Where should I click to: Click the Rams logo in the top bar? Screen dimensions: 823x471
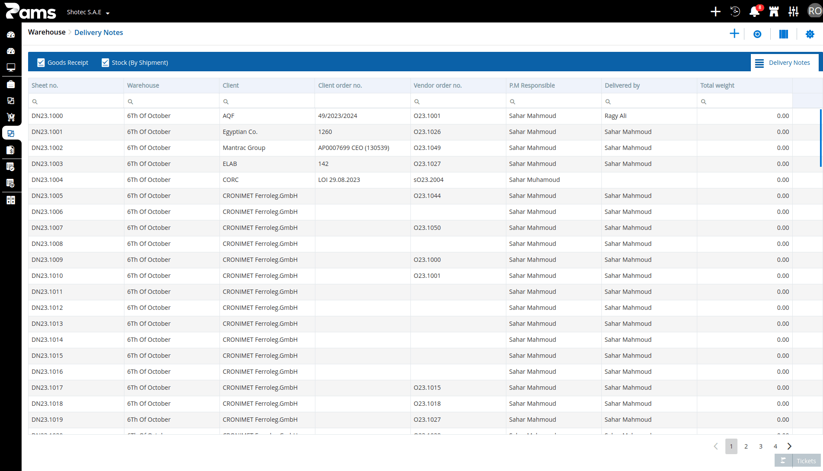[30, 11]
